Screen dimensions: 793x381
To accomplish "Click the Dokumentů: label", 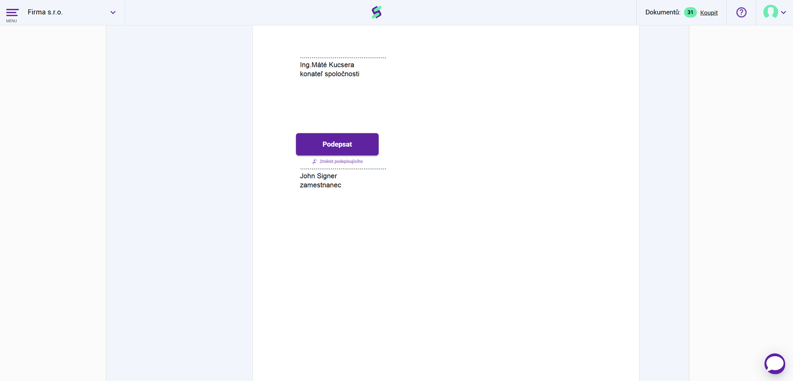I will pos(663,12).
